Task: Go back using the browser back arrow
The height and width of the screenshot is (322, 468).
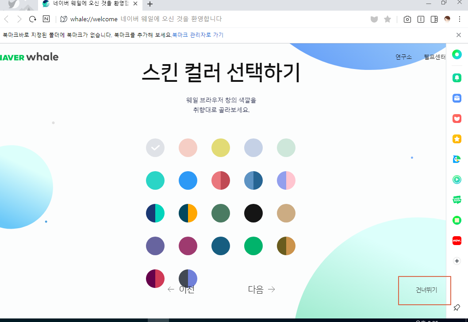Action: pyautogui.click(x=6, y=19)
